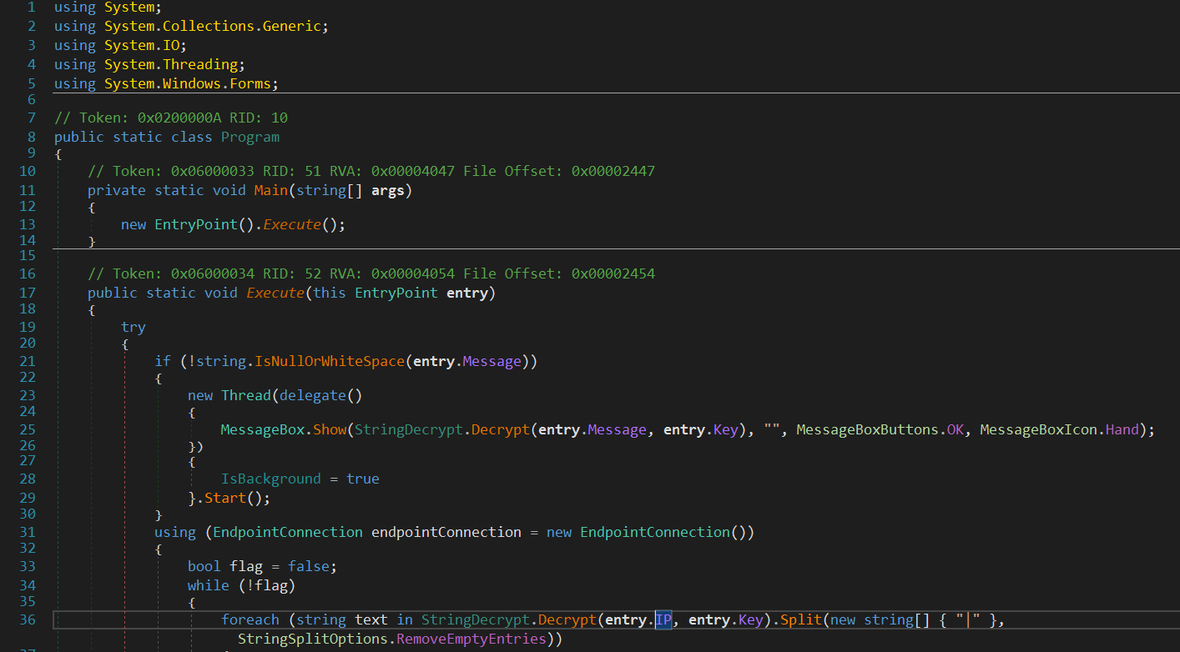1180x652 pixels.
Task: Click the Main method name
Action: tap(270, 190)
